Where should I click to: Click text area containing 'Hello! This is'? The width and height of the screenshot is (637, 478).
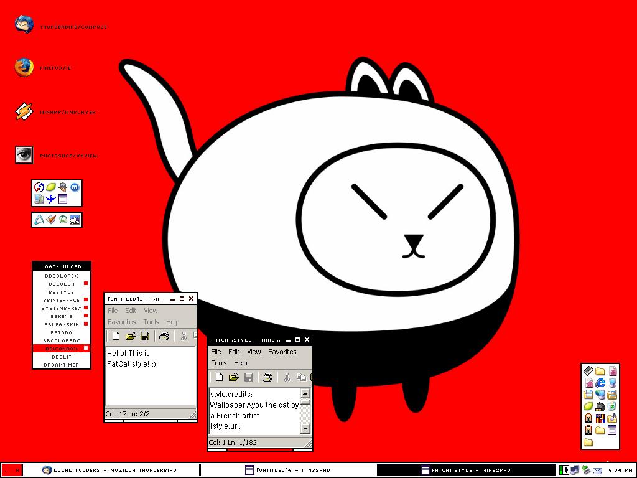(x=151, y=376)
